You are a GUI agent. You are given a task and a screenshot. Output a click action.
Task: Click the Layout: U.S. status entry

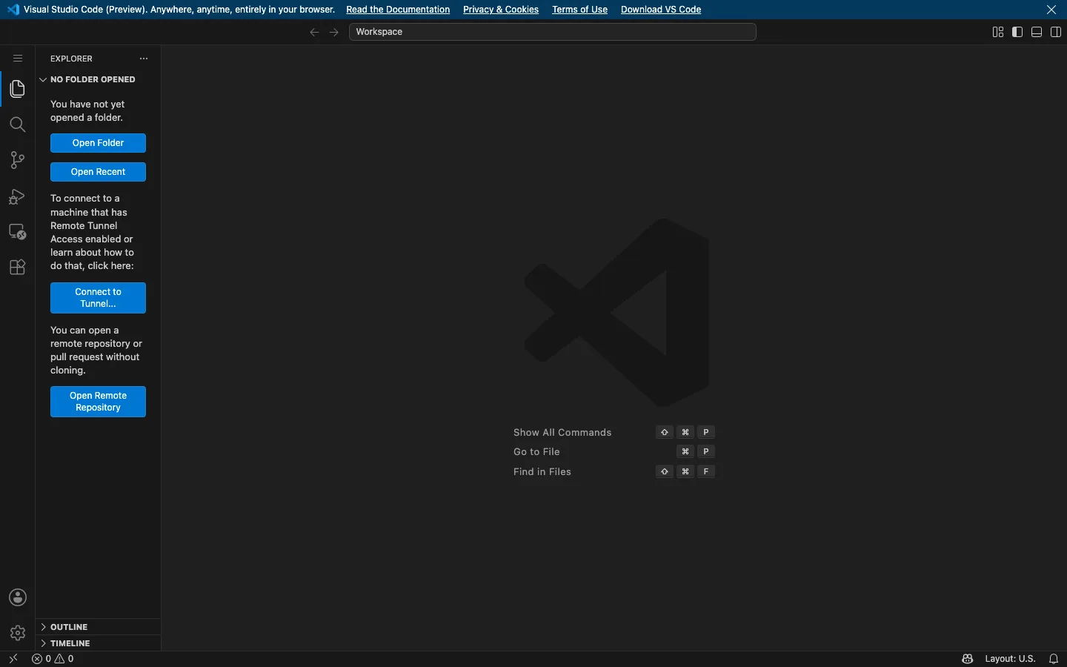(1010, 659)
